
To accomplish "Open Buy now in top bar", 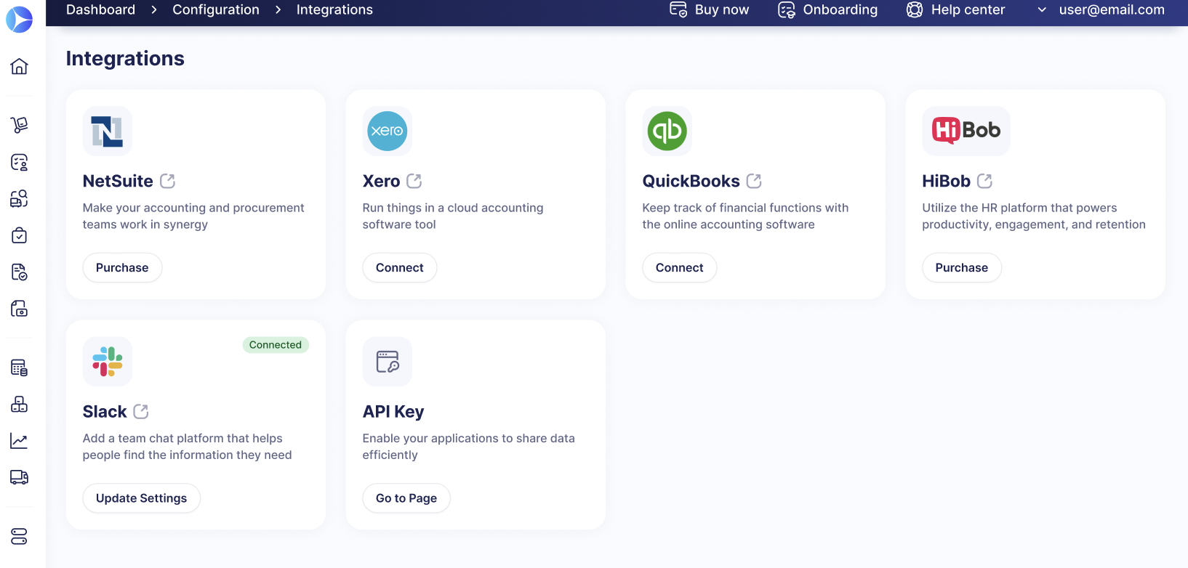I will click(709, 9).
